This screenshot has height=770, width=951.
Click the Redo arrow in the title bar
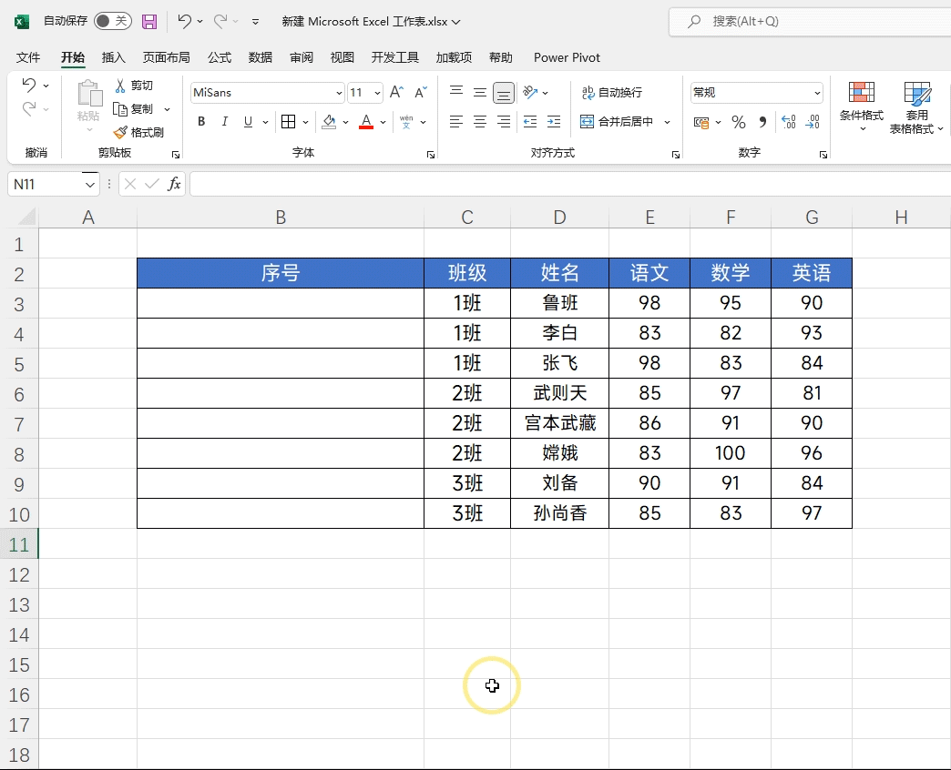tap(220, 21)
